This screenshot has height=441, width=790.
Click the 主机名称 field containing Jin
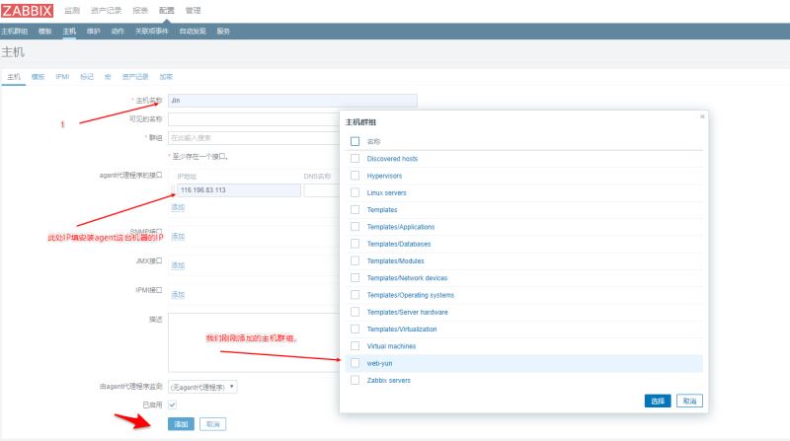pos(291,100)
